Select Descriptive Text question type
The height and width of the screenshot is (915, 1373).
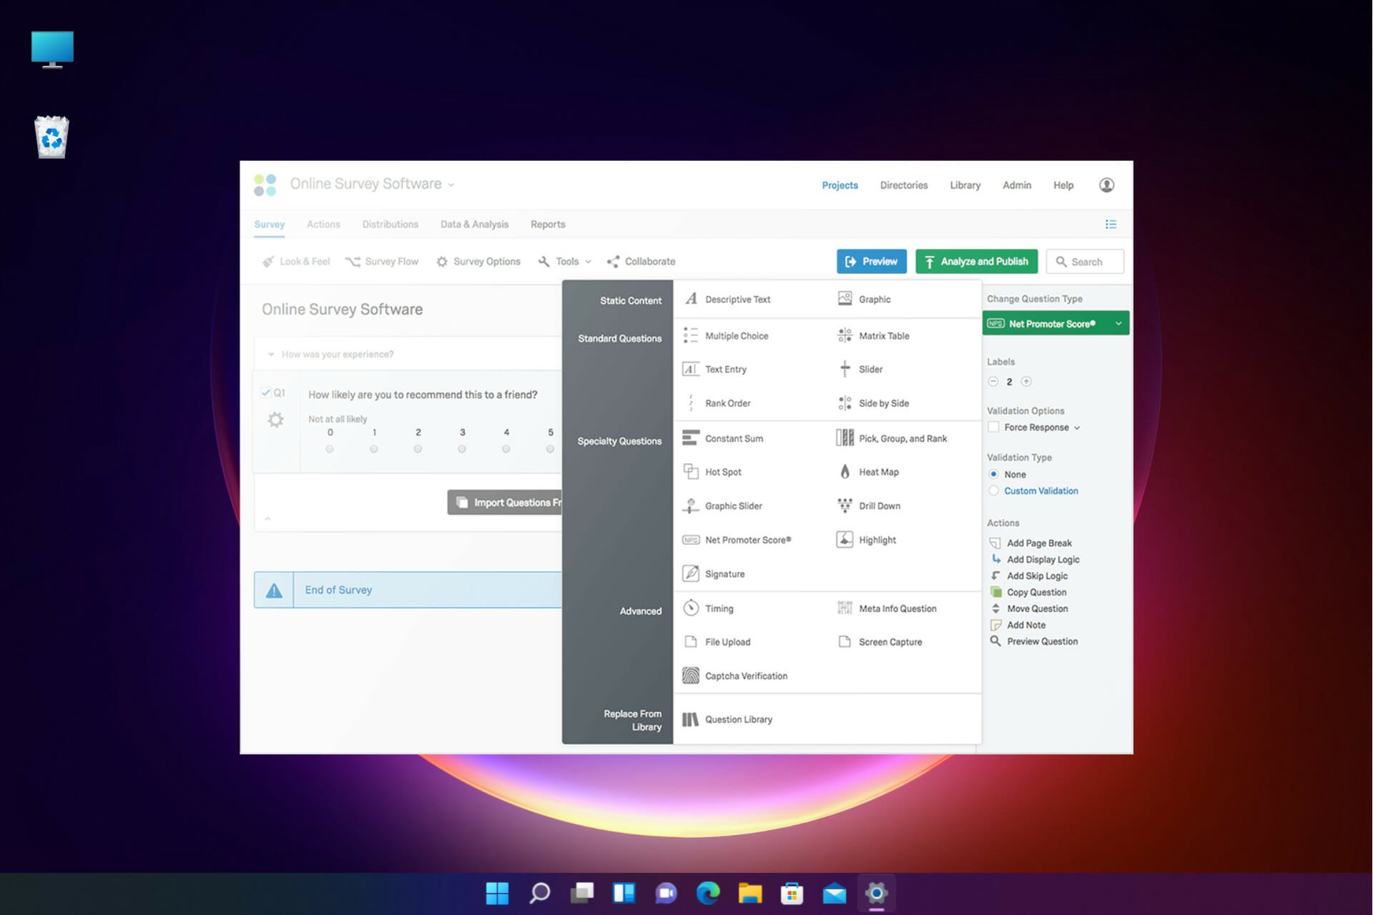[x=727, y=300]
